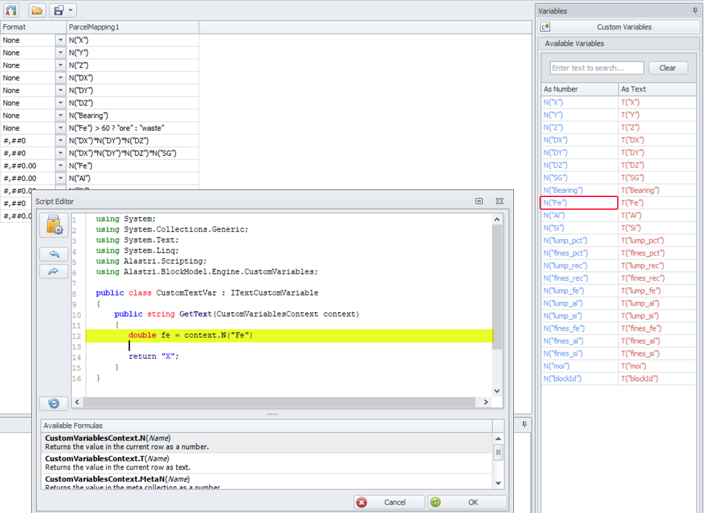The width and height of the screenshot is (704, 513).
Task: Clear the variable search text
Action: click(x=667, y=68)
